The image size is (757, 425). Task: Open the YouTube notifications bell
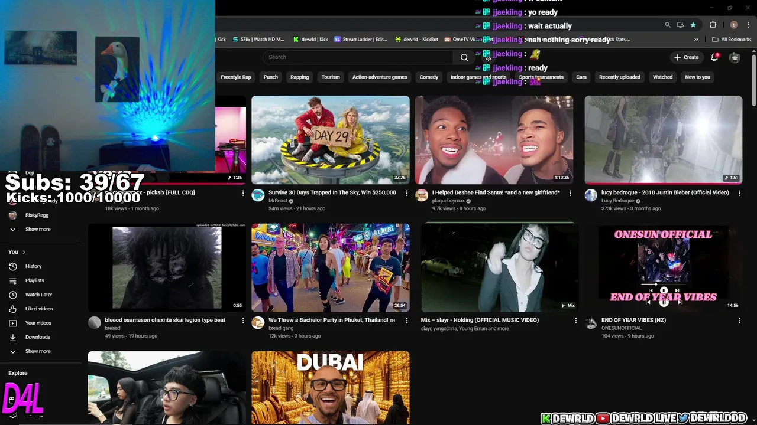tap(714, 57)
